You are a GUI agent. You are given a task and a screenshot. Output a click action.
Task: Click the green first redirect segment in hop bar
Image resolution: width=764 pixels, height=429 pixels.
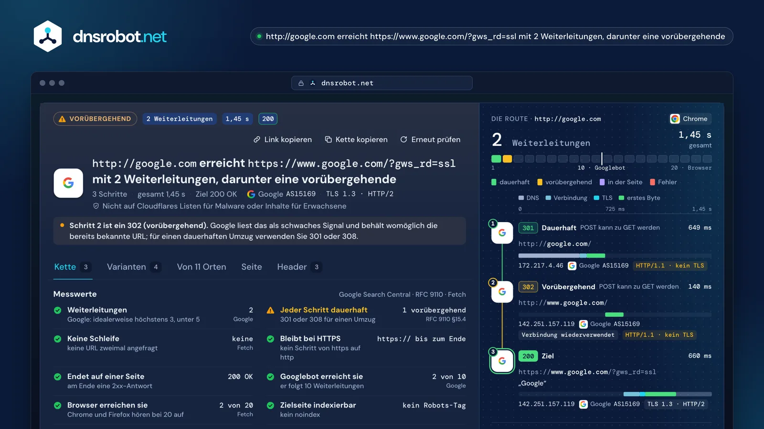pyautogui.click(x=496, y=159)
